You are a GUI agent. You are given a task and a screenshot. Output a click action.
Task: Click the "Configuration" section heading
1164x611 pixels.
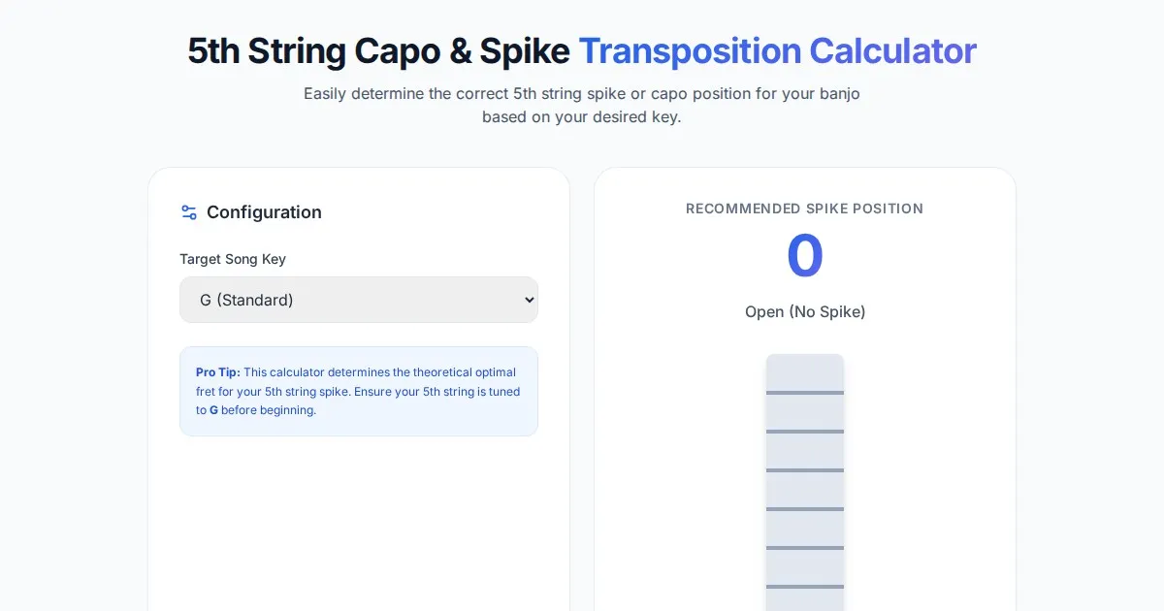click(x=264, y=212)
